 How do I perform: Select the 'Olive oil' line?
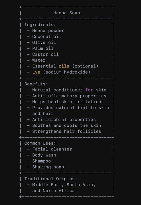(44, 42)
